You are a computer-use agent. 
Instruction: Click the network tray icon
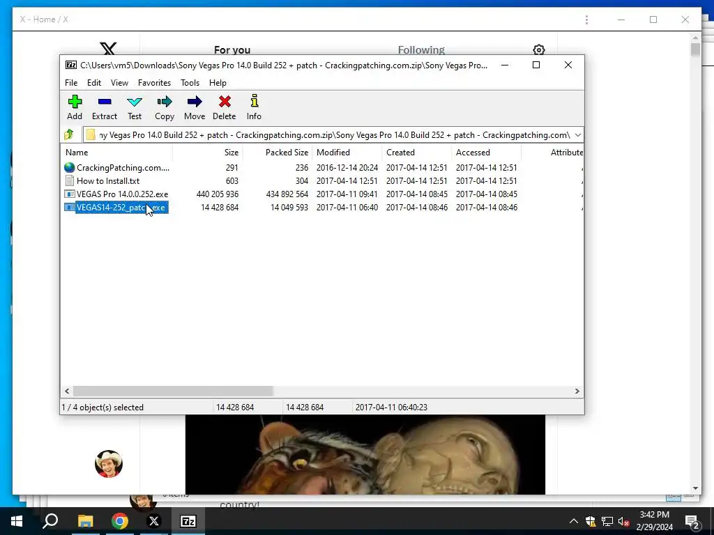point(607,521)
